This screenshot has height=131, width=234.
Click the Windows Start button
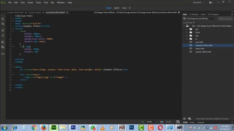click(x=4, y=128)
